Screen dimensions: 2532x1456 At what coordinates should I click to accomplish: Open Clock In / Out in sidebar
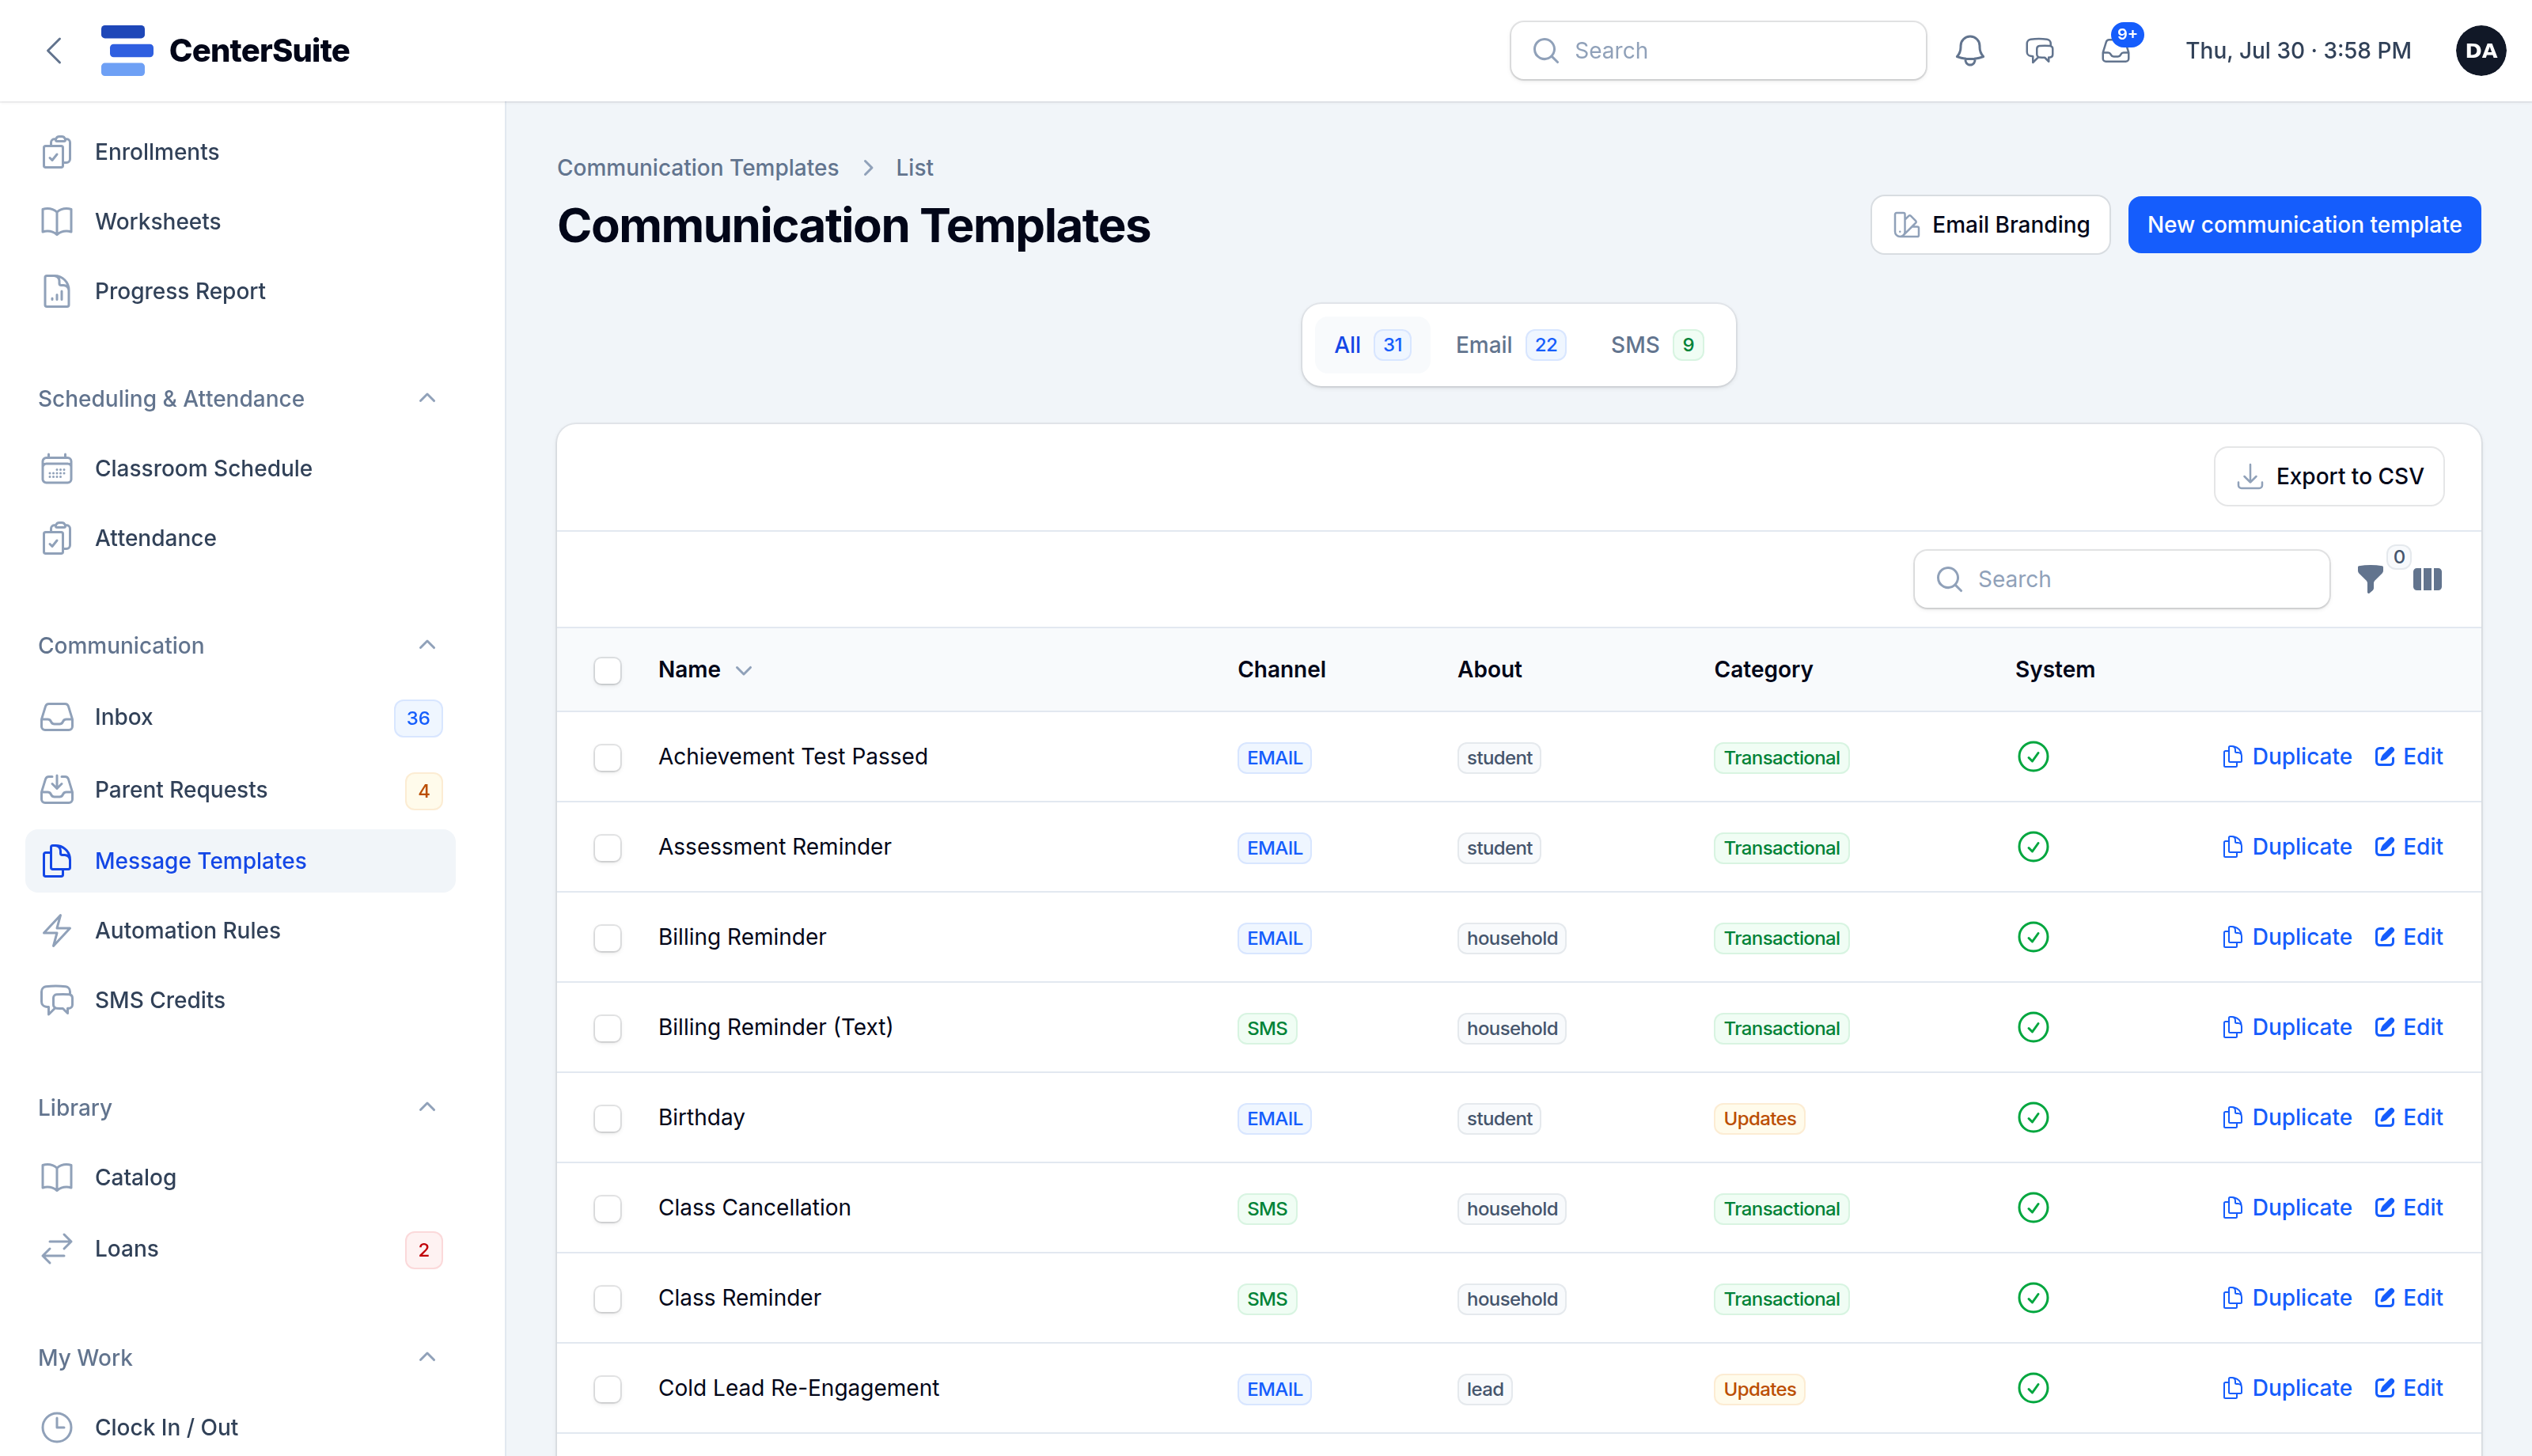coord(240,1427)
